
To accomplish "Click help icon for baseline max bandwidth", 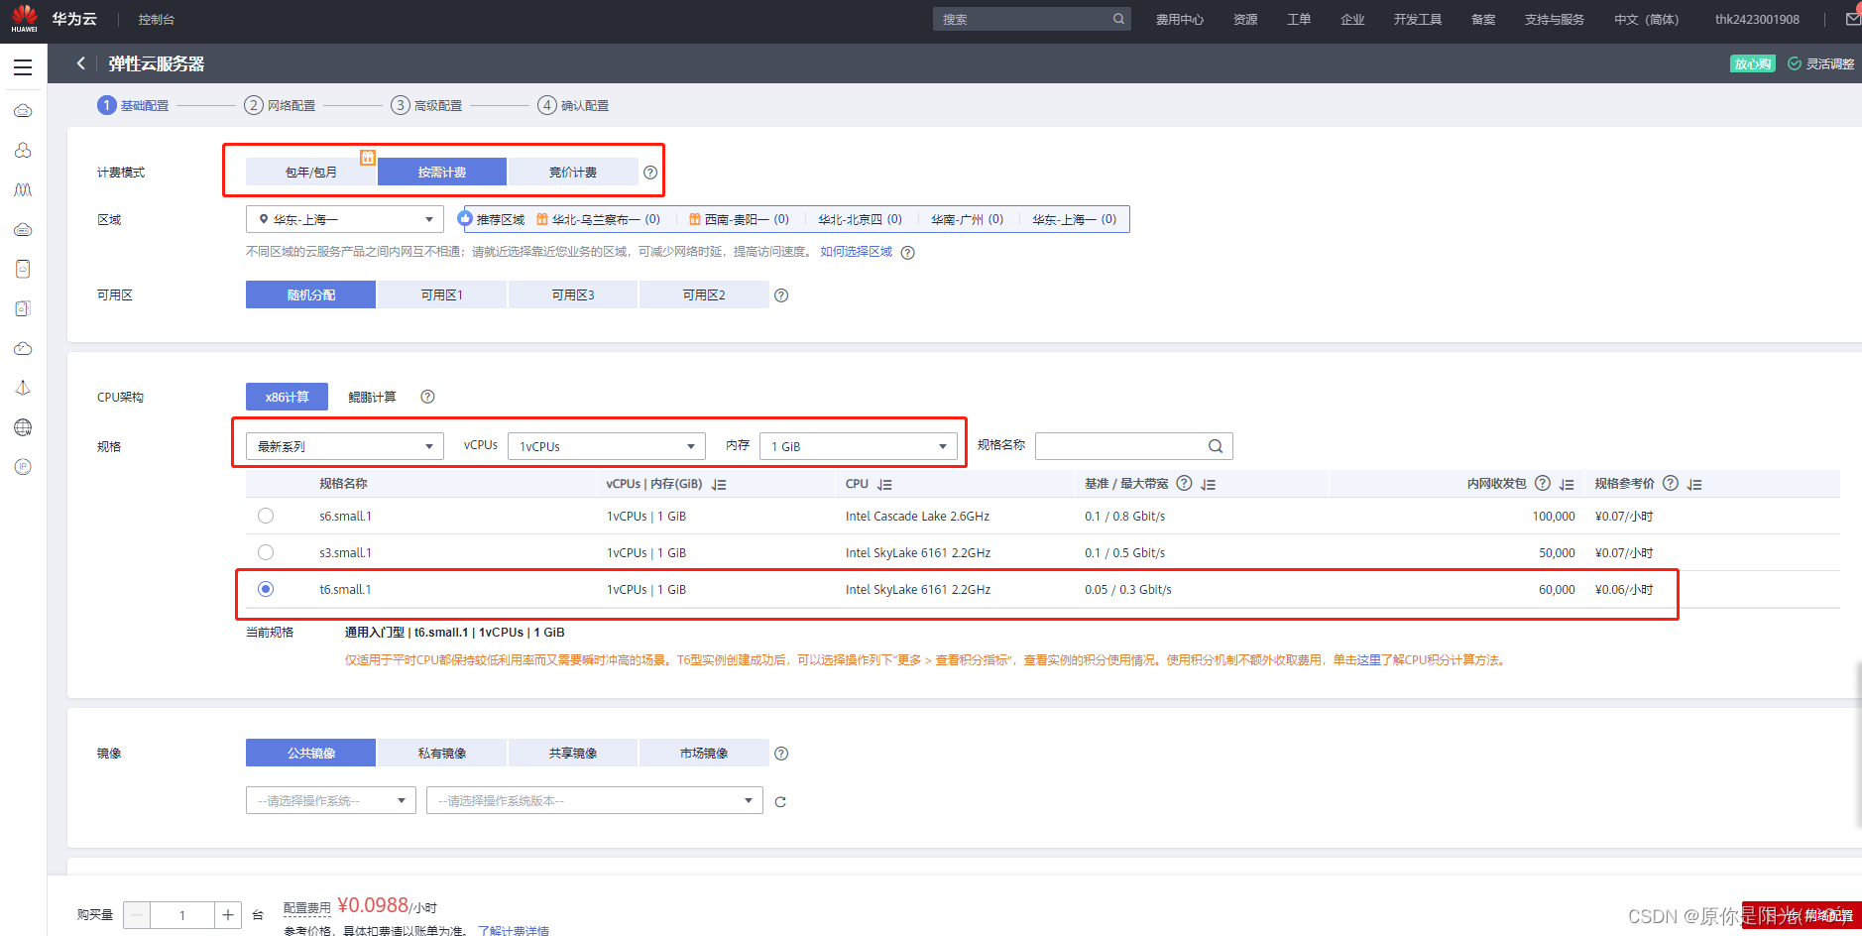I will [1184, 483].
